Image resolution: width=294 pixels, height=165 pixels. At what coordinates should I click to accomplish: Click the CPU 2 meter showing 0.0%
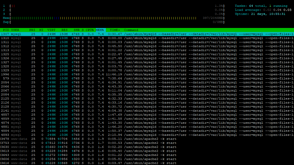point(114,10)
